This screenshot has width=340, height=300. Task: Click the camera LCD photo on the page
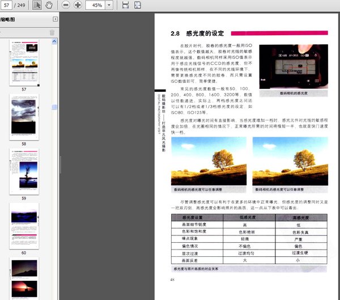pos(294,67)
